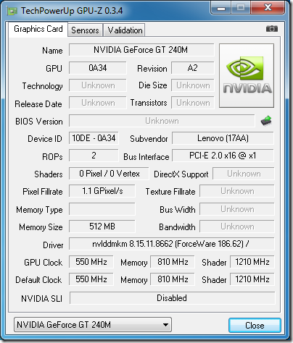Image resolution: width=293 pixels, height=343 pixels.
Task: Click the empty Memory Type field
Action: point(102,209)
